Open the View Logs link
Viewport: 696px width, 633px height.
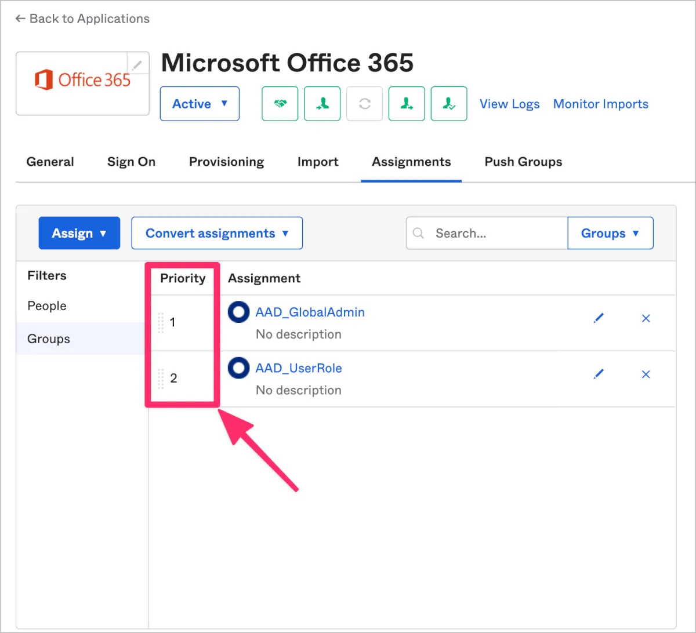(509, 104)
